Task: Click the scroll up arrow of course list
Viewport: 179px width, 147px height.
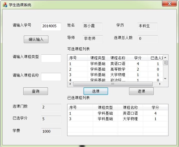Action: (165, 58)
